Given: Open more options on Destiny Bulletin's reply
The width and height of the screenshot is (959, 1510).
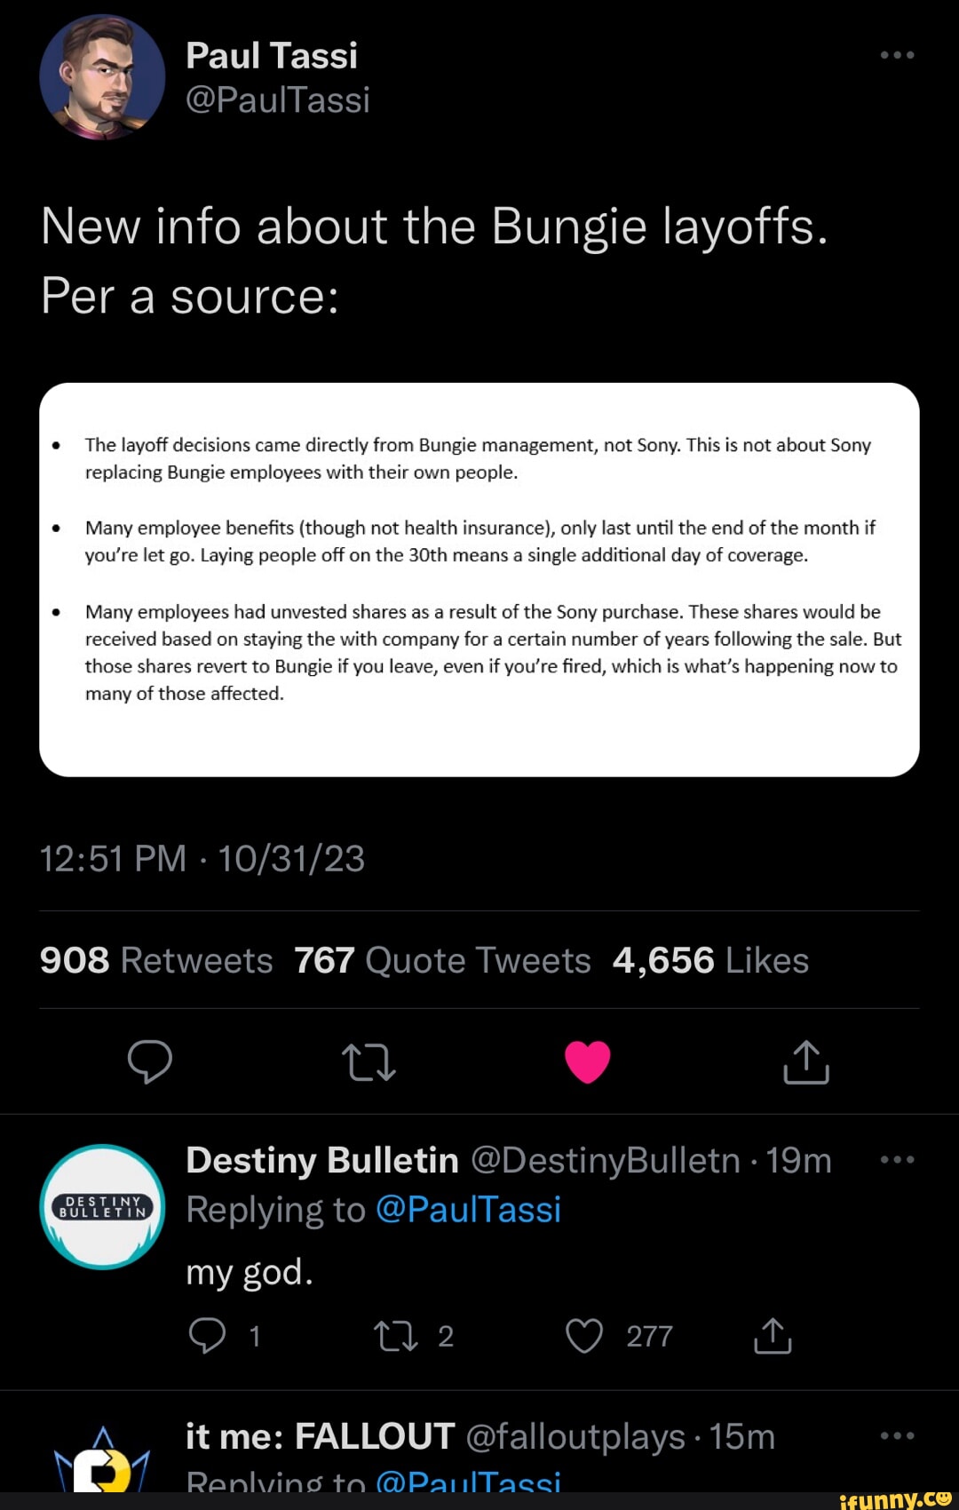Looking at the screenshot, I should click(x=897, y=1160).
